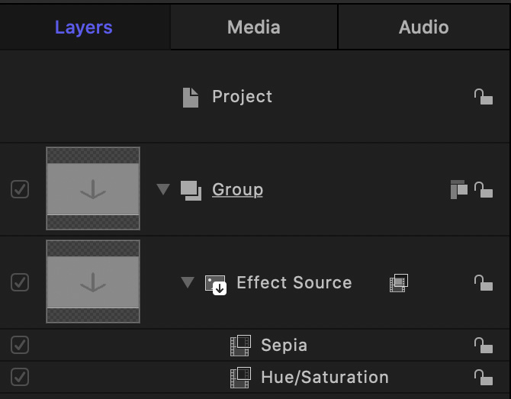Image resolution: width=511 pixels, height=399 pixels.
Task: Click the Sepia filter icon
Action: click(x=240, y=346)
